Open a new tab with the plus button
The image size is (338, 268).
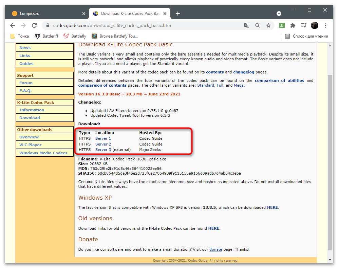click(177, 14)
